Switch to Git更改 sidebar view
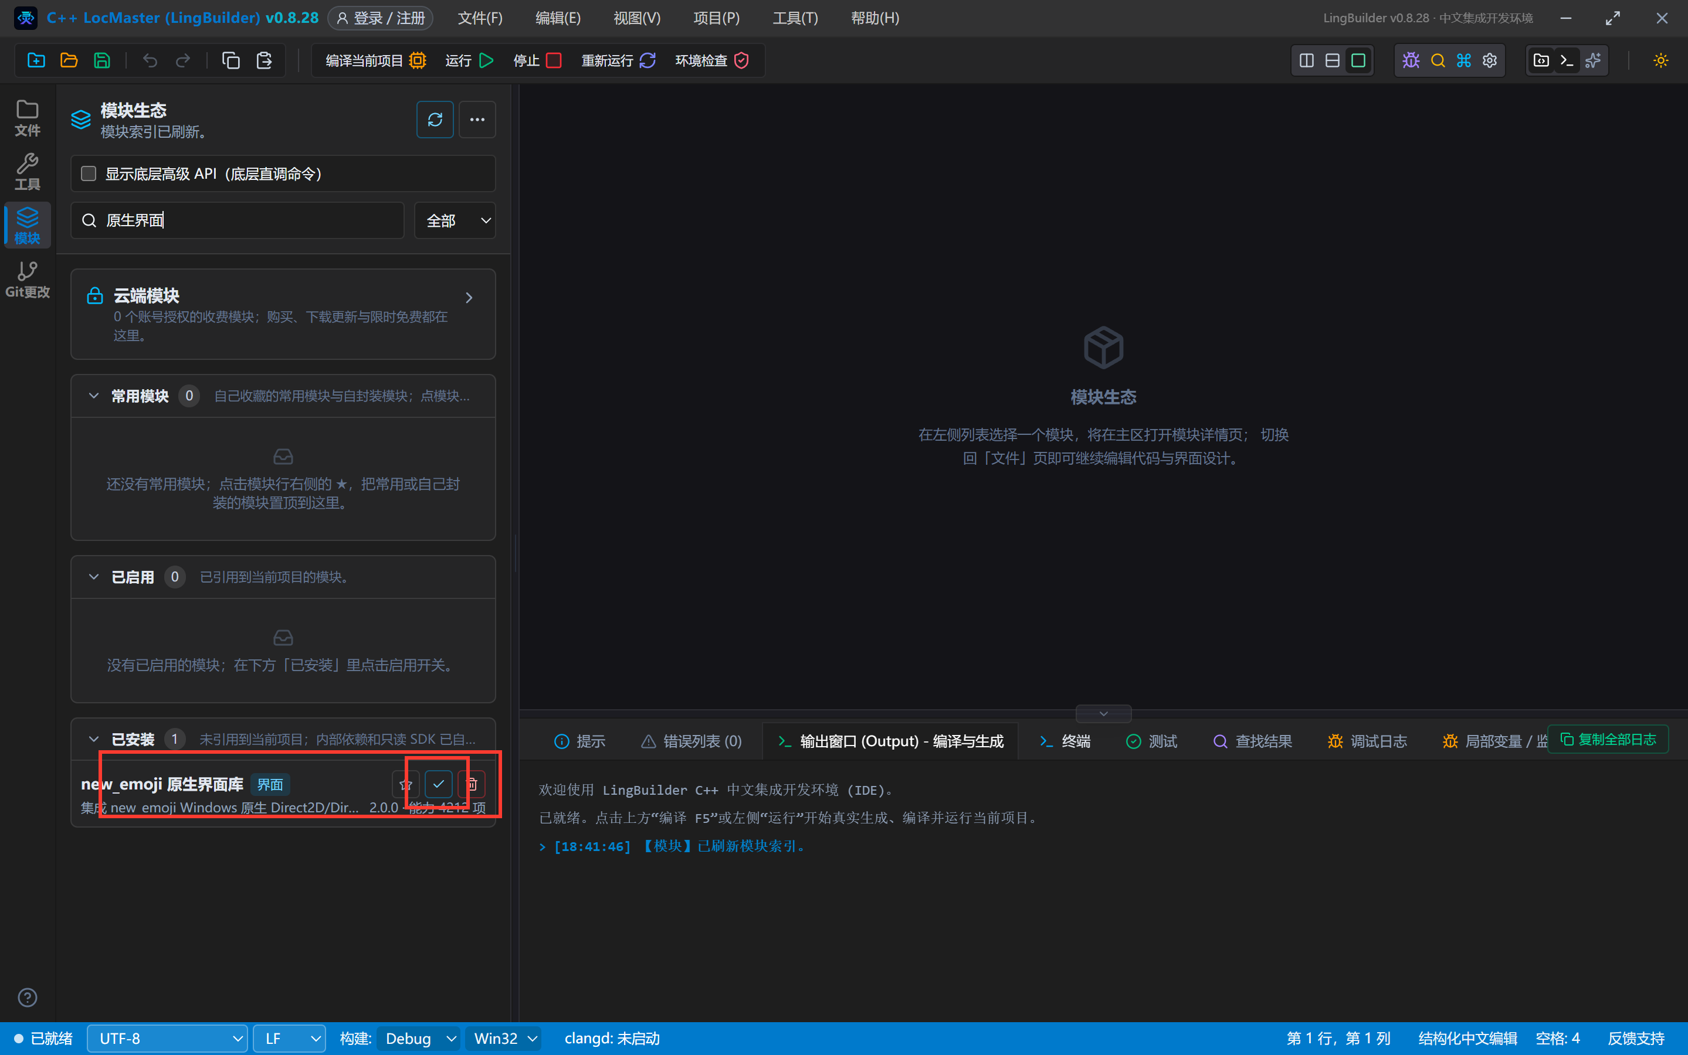Screen dimensions: 1688x1055 click(x=27, y=279)
